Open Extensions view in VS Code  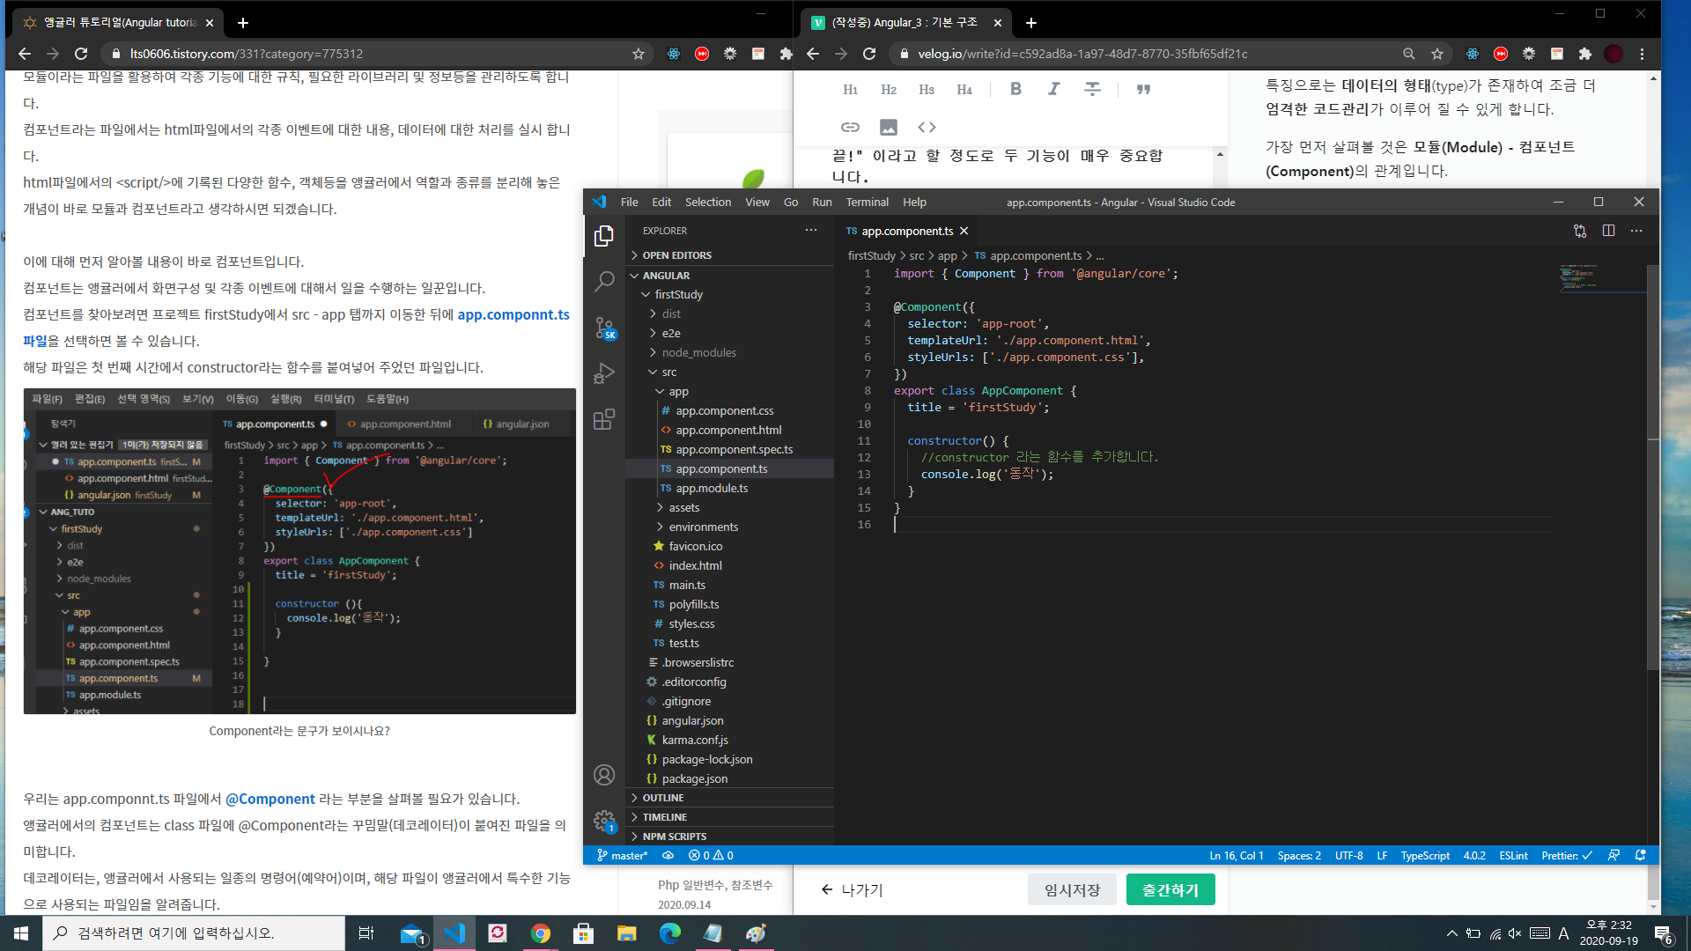pos(604,419)
